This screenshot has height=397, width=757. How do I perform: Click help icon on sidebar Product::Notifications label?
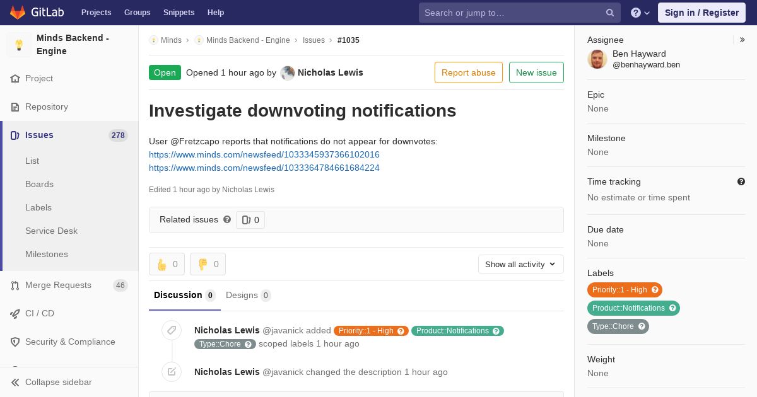[x=672, y=308]
